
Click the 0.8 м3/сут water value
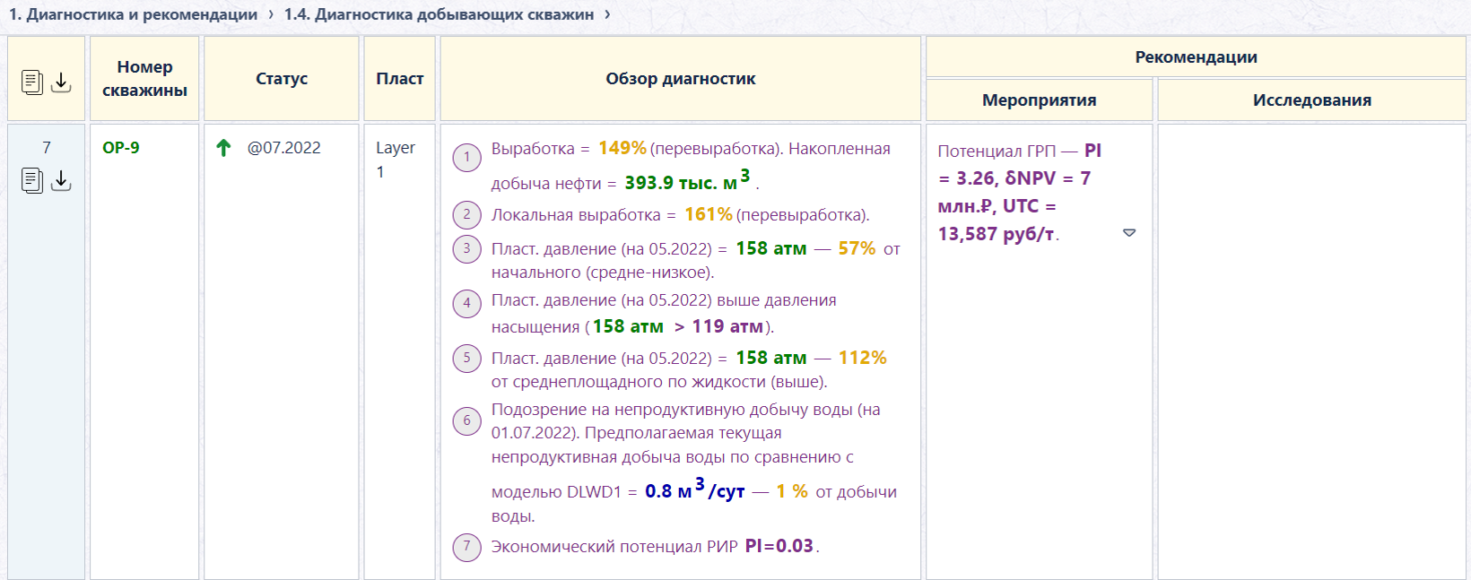click(x=695, y=489)
